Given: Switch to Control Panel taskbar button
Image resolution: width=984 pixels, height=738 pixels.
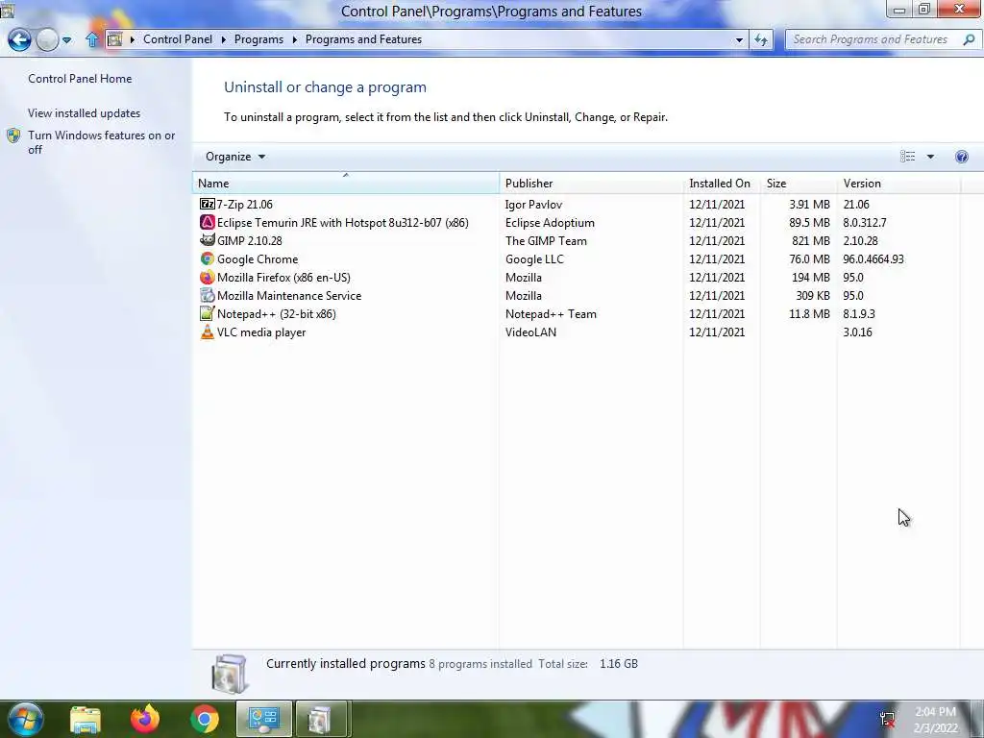Looking at the screenshot, I should pyautogui.click(x=263, y=719).
